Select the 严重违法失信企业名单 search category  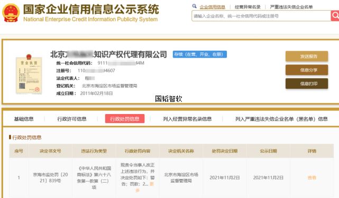coord(291,7)
